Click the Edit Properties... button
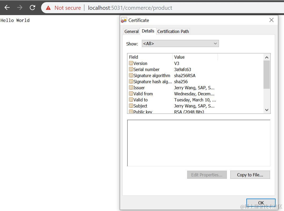This screenshot has height=211, width=284. point(207,175)
